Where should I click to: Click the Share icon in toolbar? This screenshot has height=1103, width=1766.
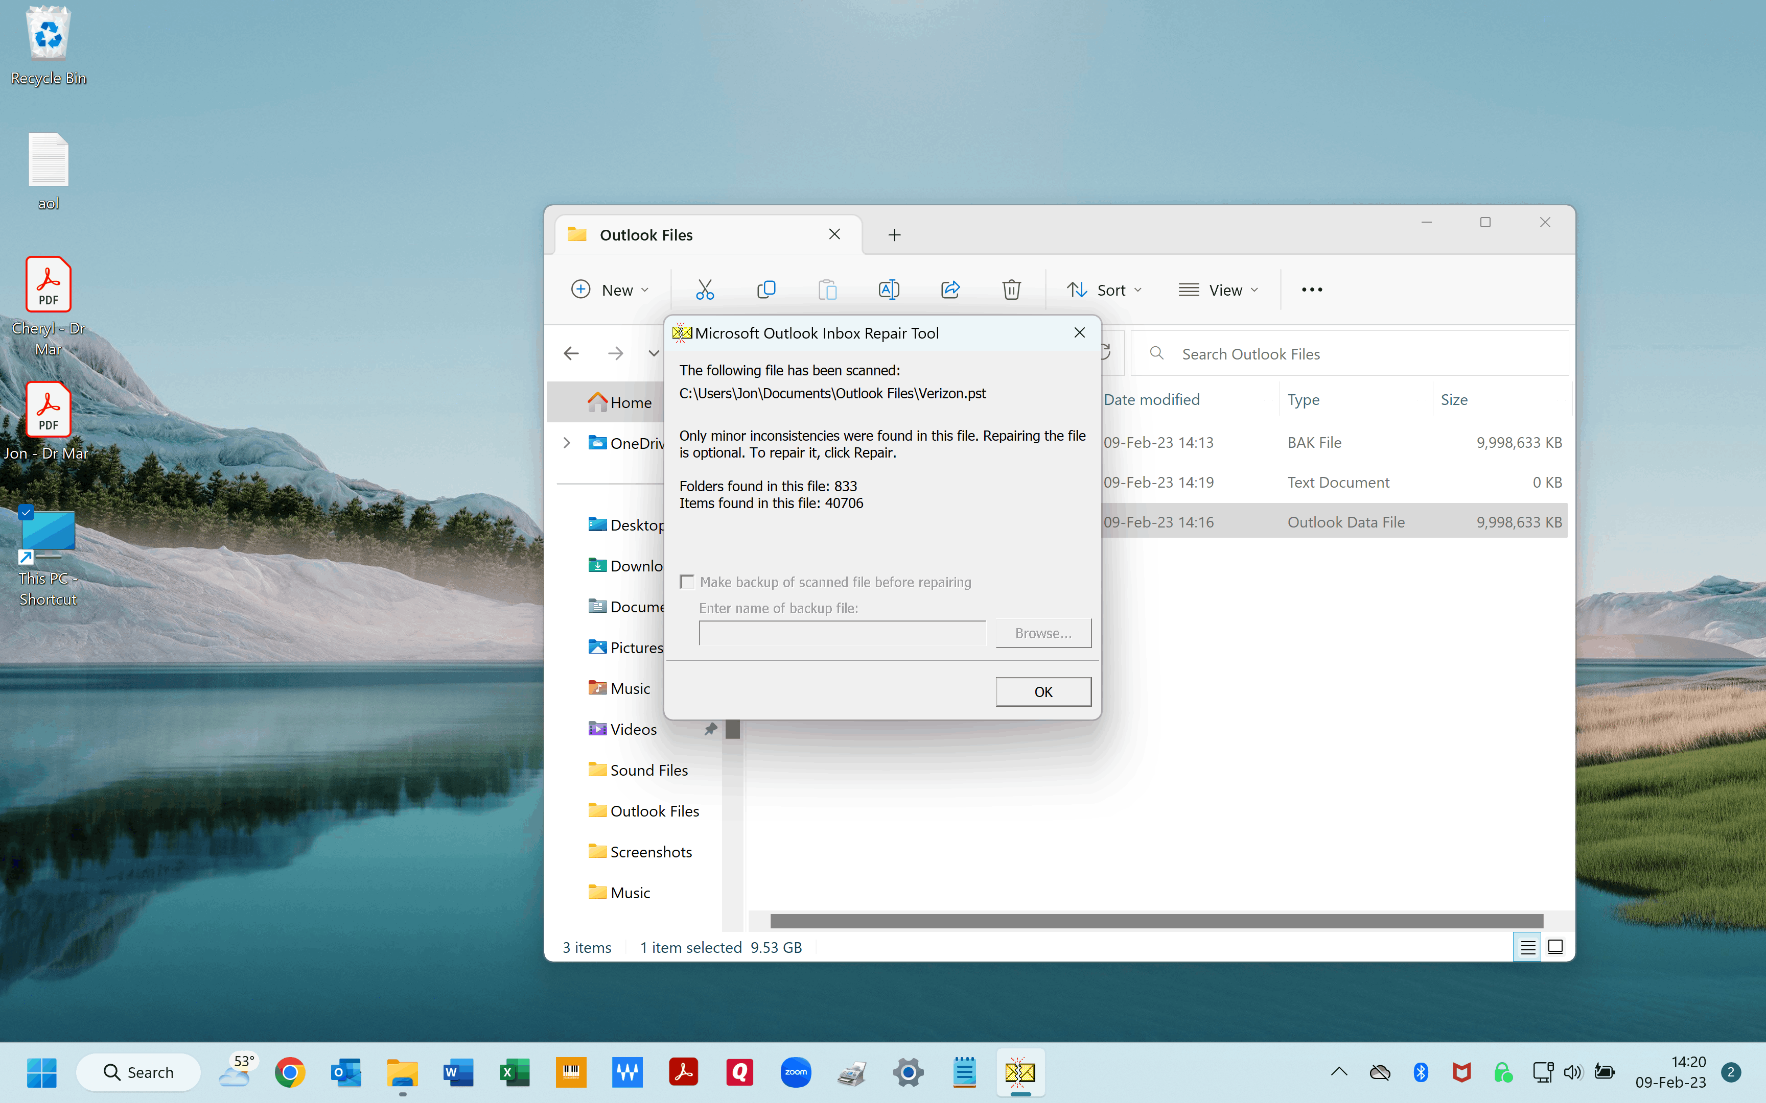coord(950,290)
